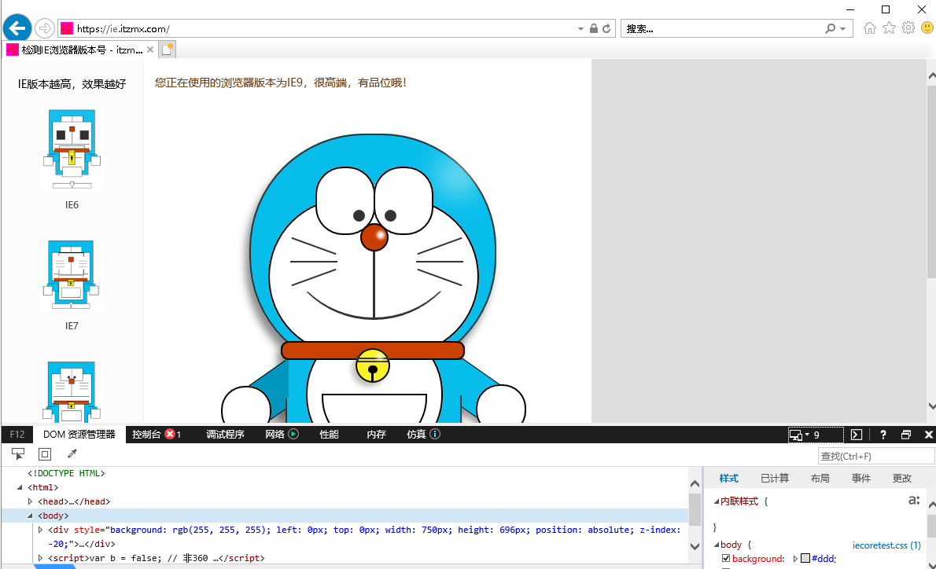
Task: Open the search provider dropdown arrow
Action: (x=843, y=28)
